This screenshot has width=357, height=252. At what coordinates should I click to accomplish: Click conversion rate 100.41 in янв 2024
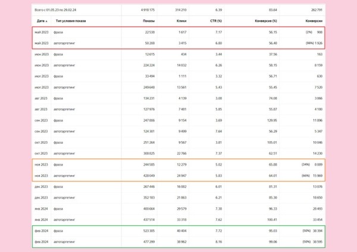click(x=272, y=220)
